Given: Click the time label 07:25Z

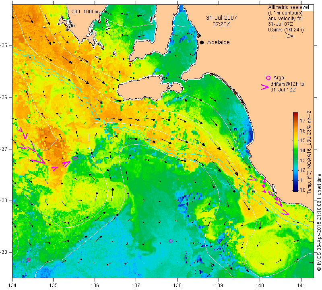Looking at the screenshot, I should [x=221, y=24].
